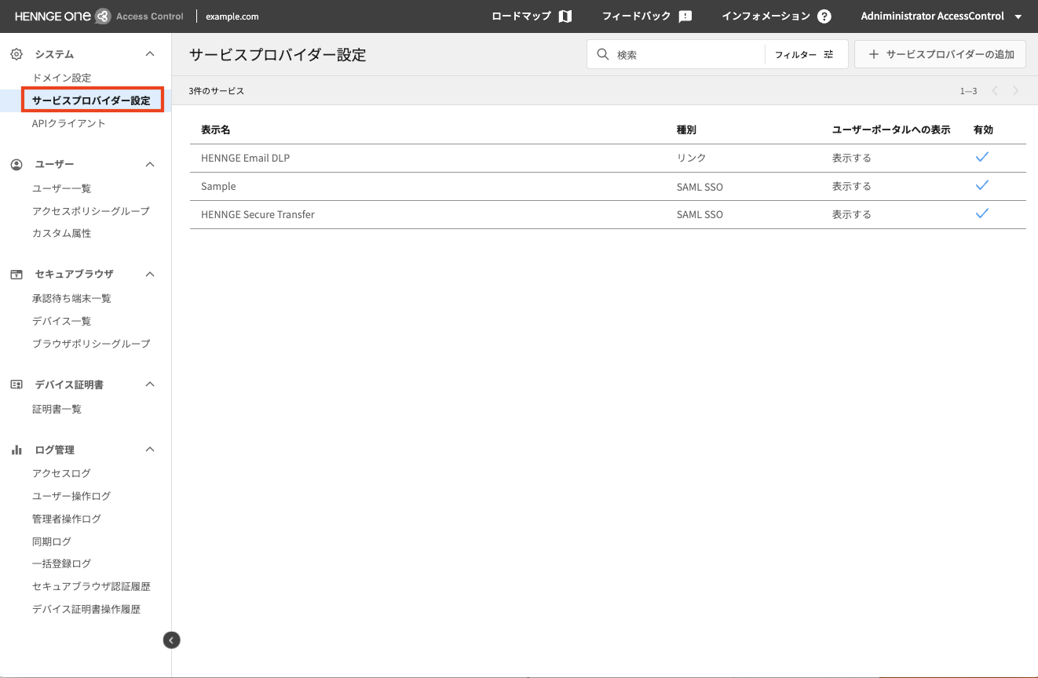Open 承認待ち端末一覧
Screen dimensions: 1038x678
click(x=71, y=298)
